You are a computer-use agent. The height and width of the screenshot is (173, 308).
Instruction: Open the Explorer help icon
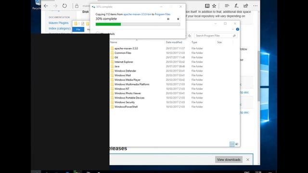pyautogui.click(x=237, y=29)
